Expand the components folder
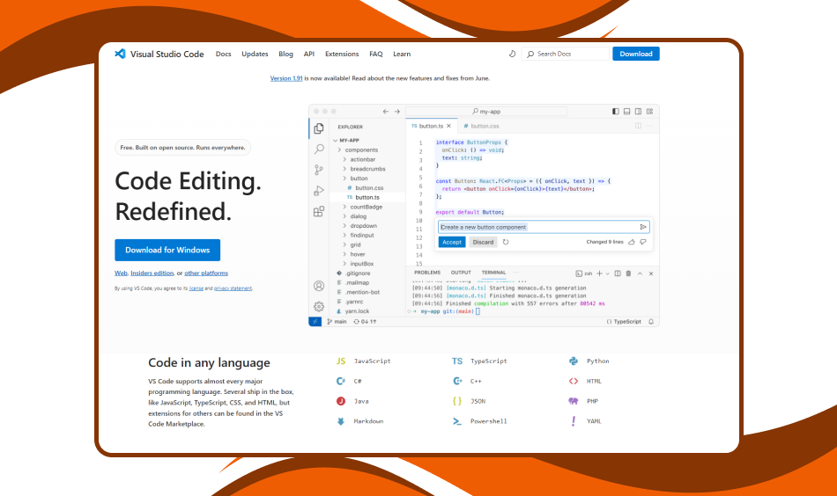Image resolution: width=837 pixels, height=496 pixels. click(358, 150)
